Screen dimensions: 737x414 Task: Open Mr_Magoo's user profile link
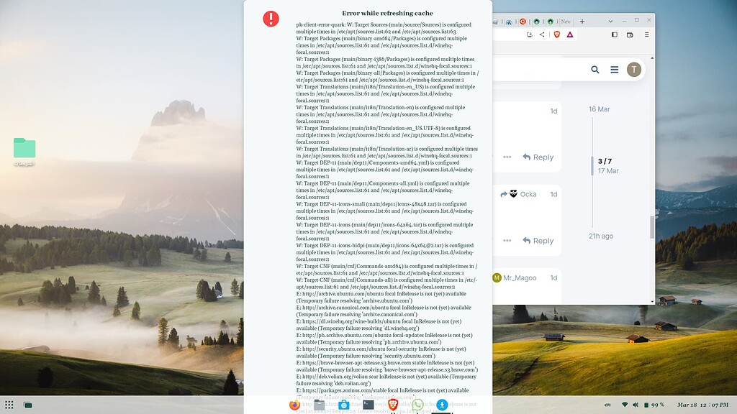click(x=520, y=277)
